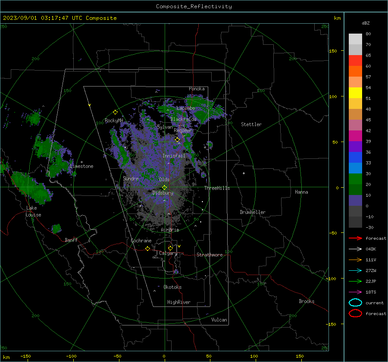Select the 80 dBZ light gray swatch
The width and height of the screenshot is (388, 362).
(x=355, y=39)
